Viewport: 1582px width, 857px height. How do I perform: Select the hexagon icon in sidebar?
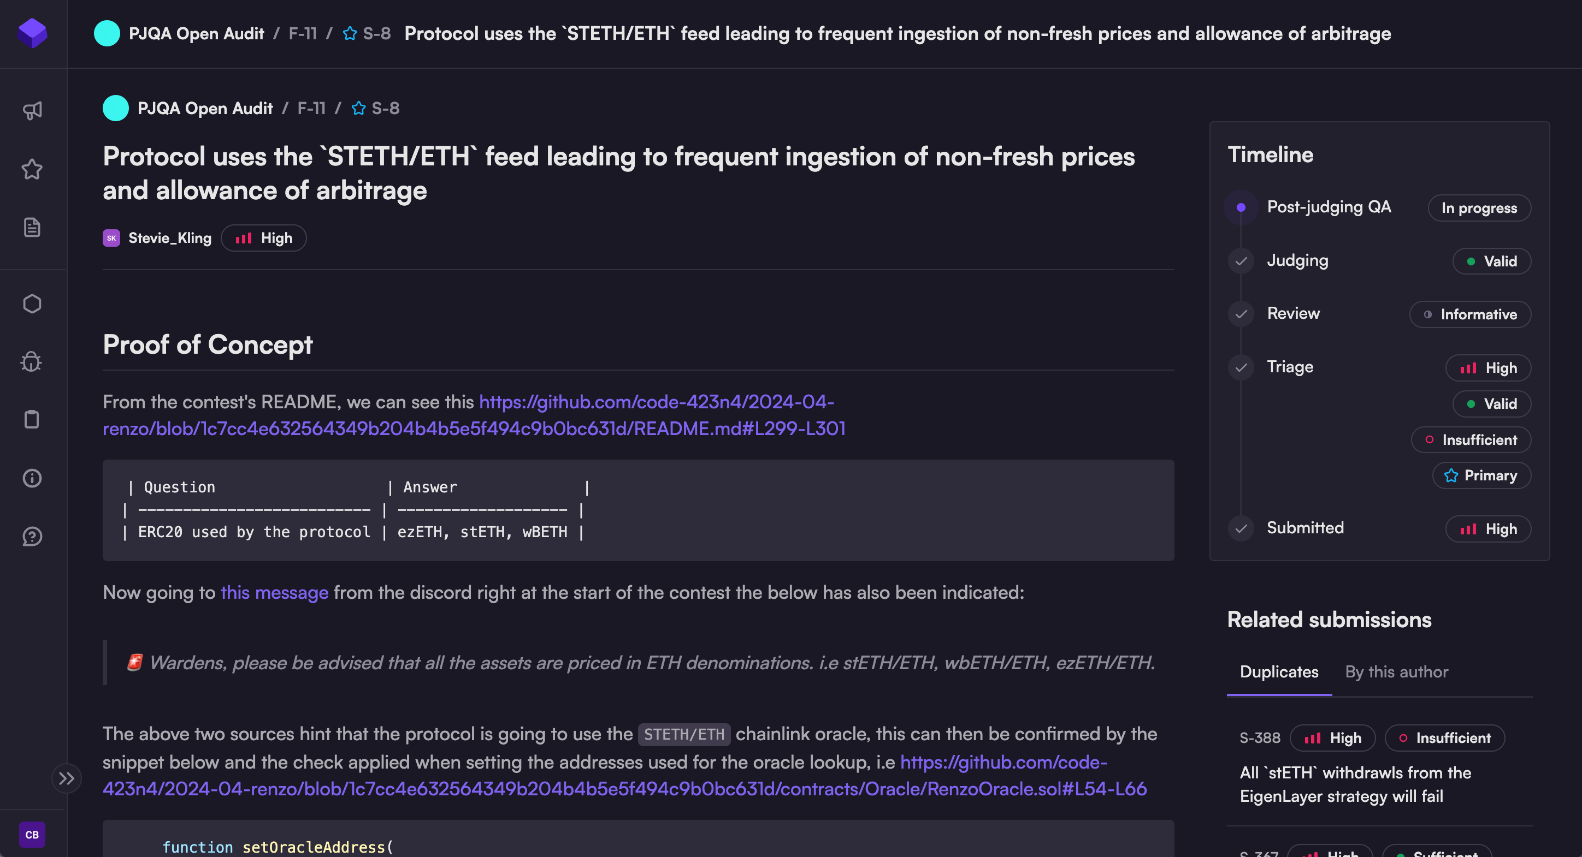(32, 303)
